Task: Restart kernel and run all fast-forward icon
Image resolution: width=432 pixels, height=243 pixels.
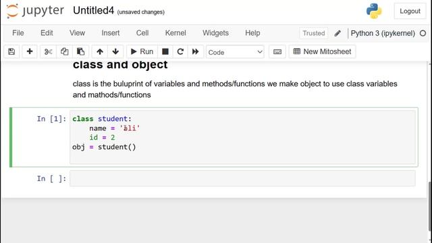Action: click(x=196, y=51)
